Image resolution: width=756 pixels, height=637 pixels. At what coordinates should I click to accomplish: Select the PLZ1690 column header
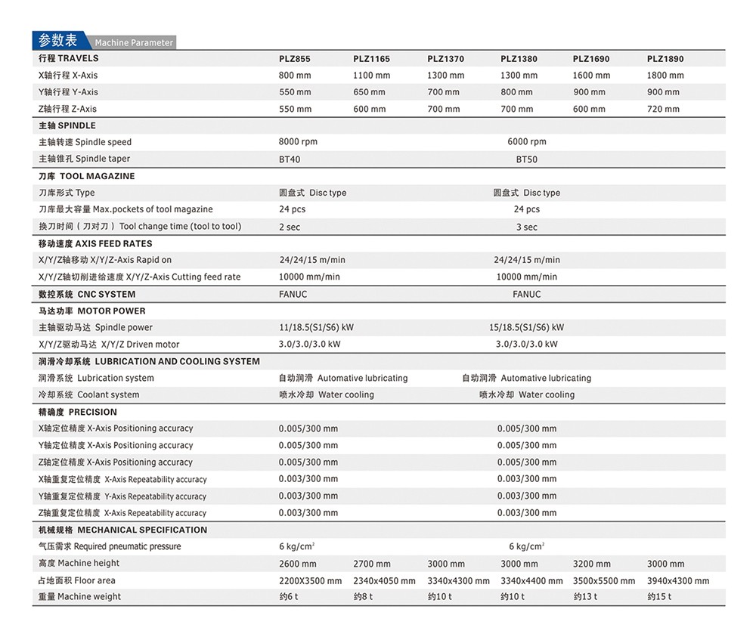(x=591, y=59)
